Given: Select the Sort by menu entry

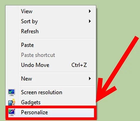Looking at the screenshot, I should point(57,21).
